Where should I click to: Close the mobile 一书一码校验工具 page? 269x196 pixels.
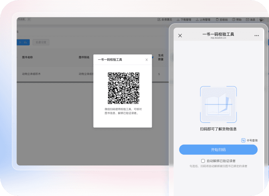180,35
